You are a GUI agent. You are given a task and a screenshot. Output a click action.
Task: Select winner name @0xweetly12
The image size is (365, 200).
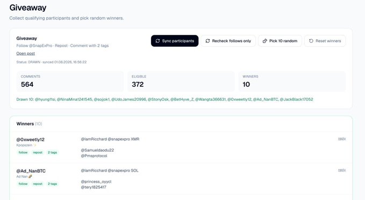tap(30, 139)
